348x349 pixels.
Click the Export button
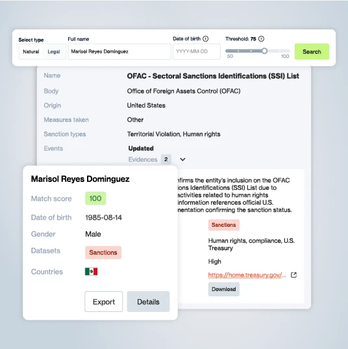104,302
